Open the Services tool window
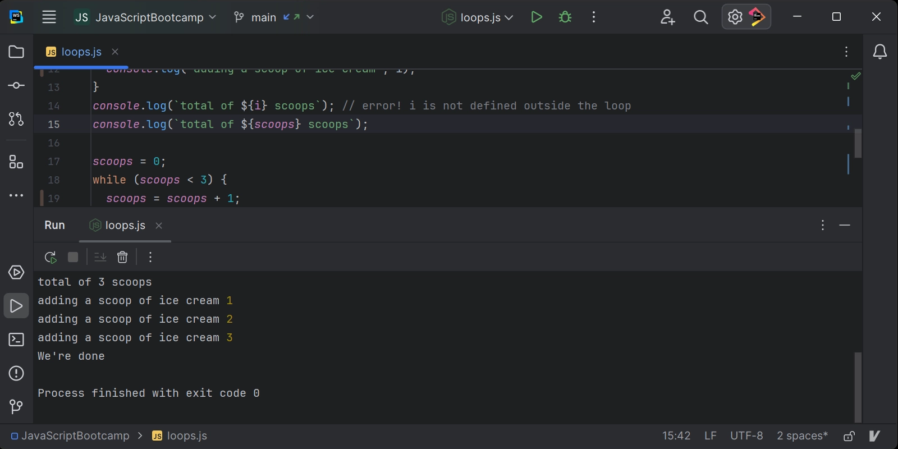898x449 pixels. tap(16, 272)
